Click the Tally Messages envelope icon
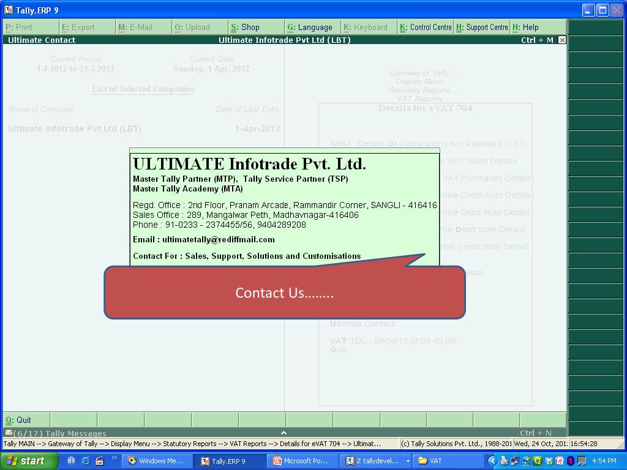Viewport: 627px width, 470px height. point(8,433)
